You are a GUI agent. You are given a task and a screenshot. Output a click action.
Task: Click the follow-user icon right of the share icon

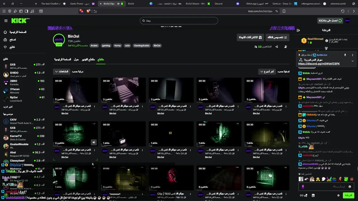pyautogui.click(x=286, y=47)
